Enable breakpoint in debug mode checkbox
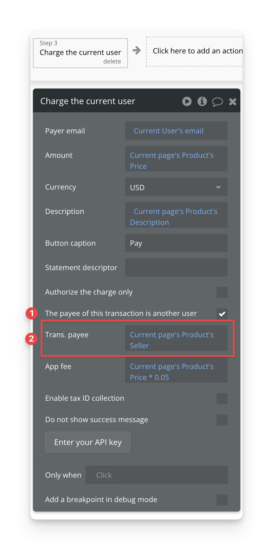 pos(222,500)
